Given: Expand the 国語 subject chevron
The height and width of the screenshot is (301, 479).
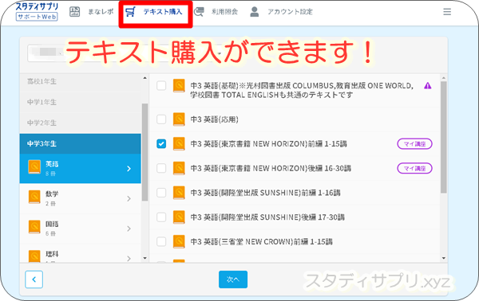Looking at the screenshot, I should pos(129,229).
